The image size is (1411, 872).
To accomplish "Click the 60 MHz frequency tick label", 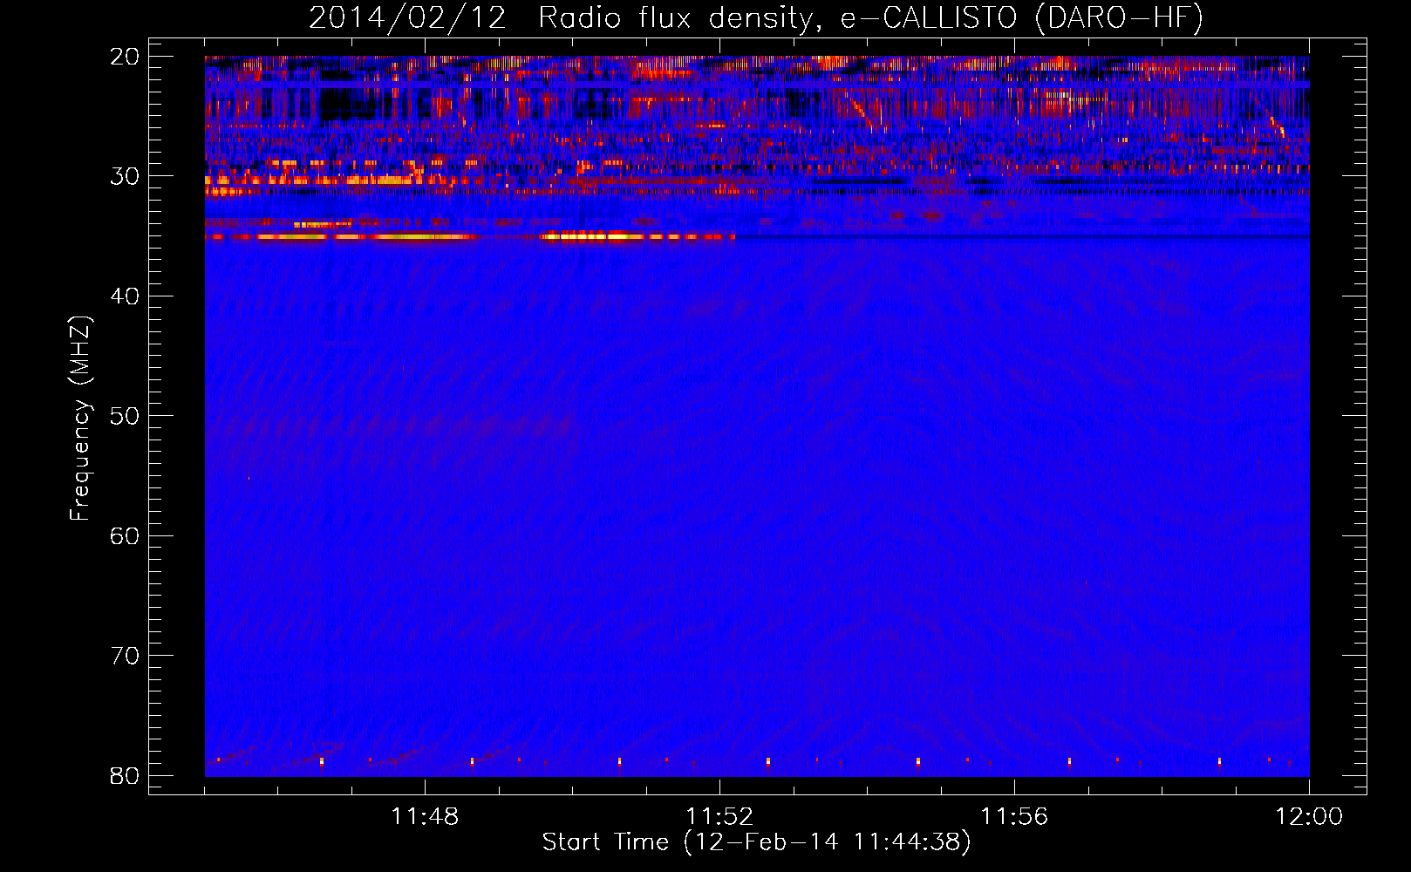I will point(124,536).
